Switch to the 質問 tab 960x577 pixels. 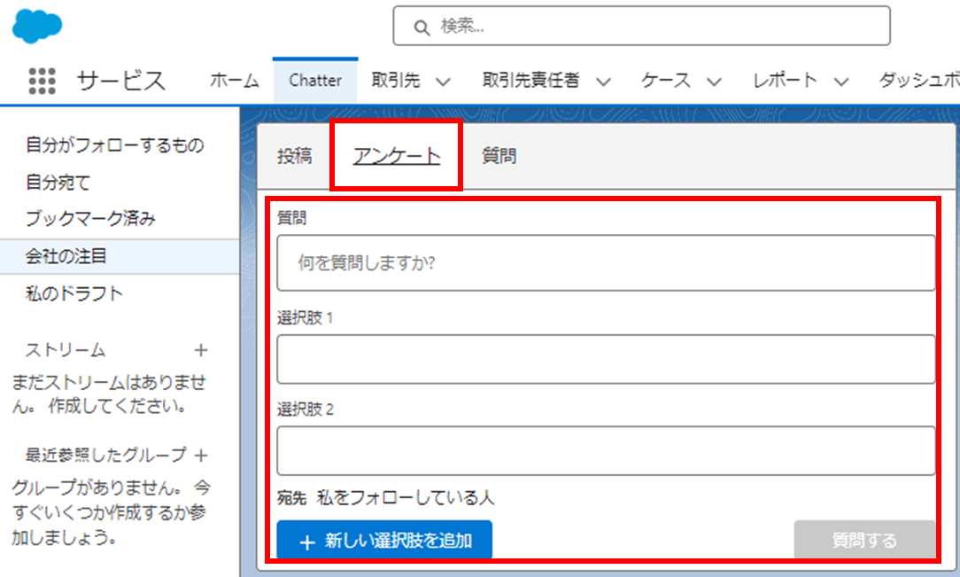(x=499, y=153)
